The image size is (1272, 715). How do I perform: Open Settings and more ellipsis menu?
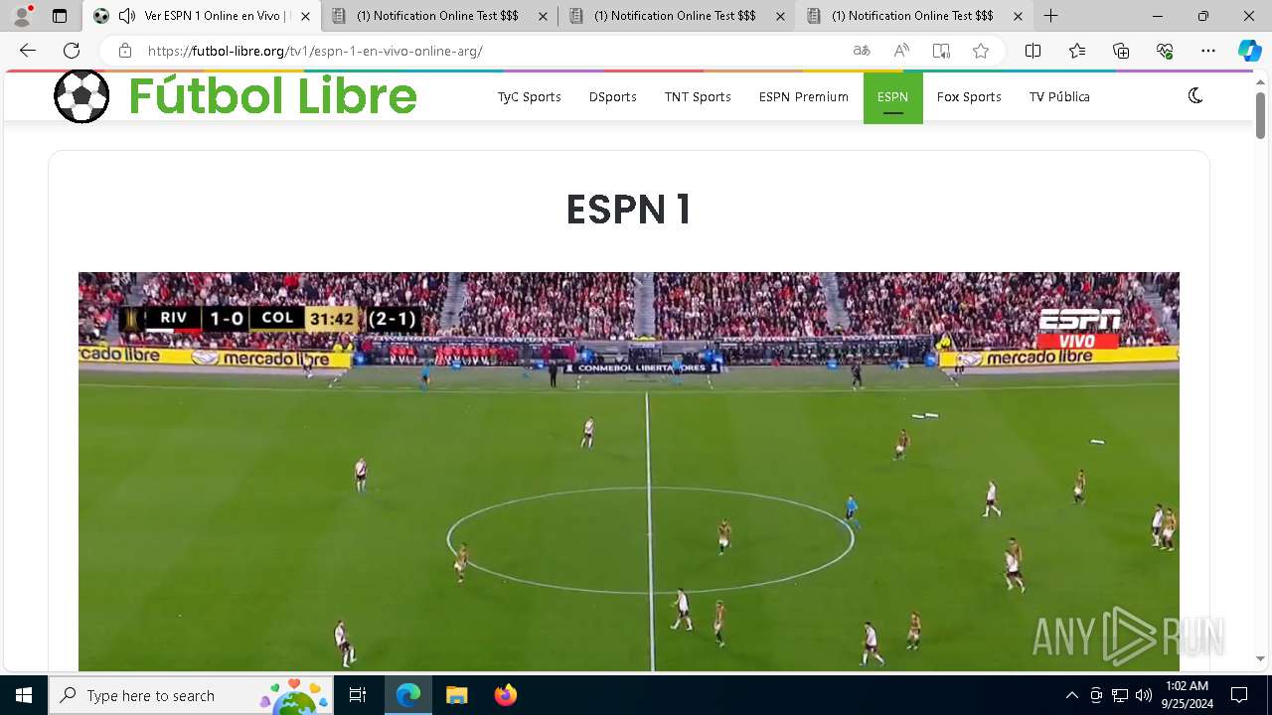pos(1208,51)
